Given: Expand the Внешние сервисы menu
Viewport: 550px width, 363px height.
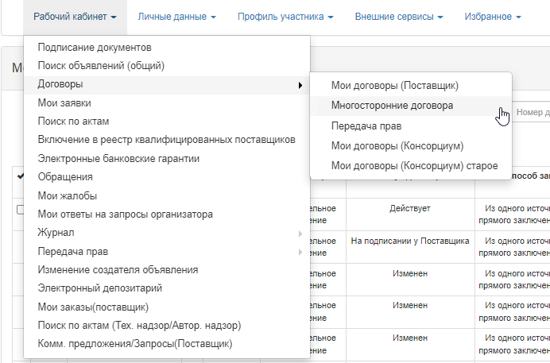Looking at the screenshot, I should tap(400, 17).
